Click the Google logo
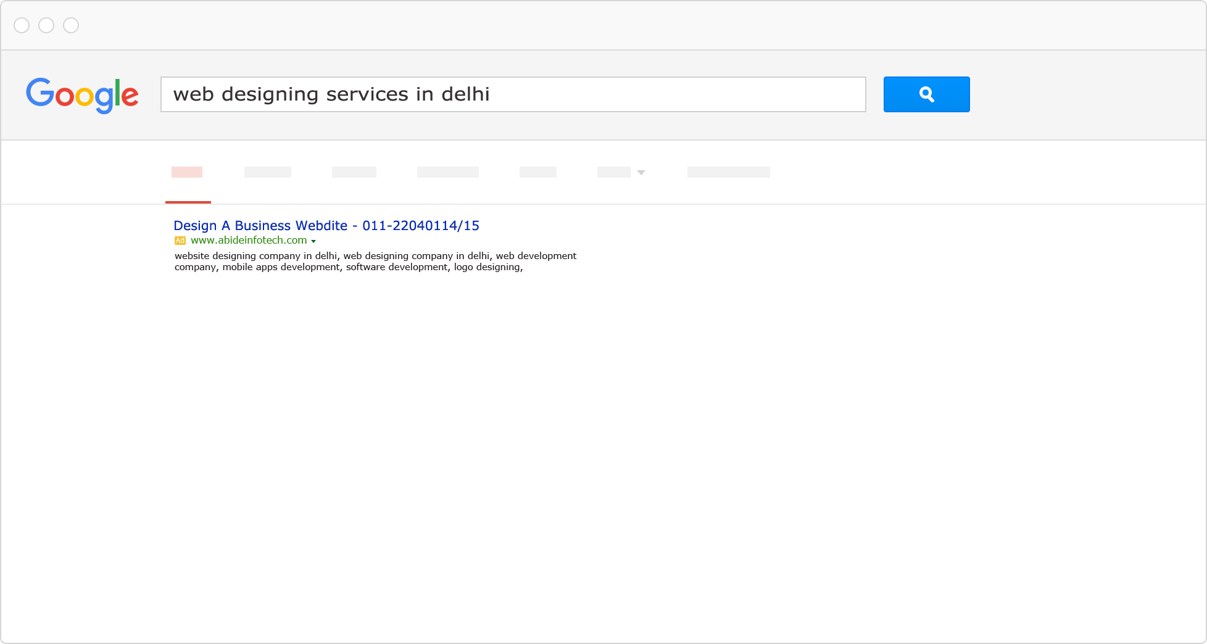This screenshot has width=1207, height=644. [82, 95]
